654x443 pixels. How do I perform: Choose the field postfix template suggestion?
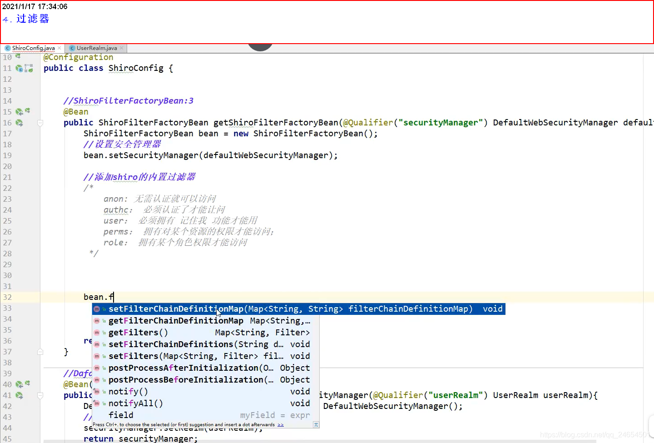tap(206, 415)
